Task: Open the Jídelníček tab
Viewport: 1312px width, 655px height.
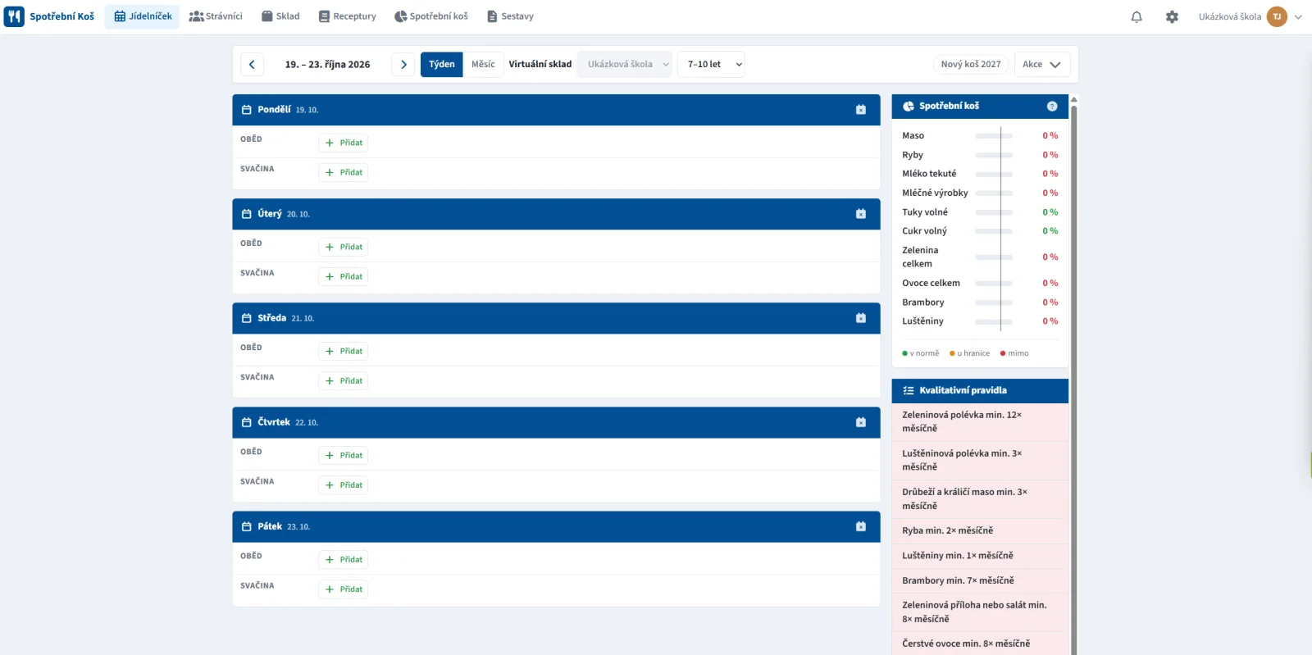Action: (x=143, y=16)
